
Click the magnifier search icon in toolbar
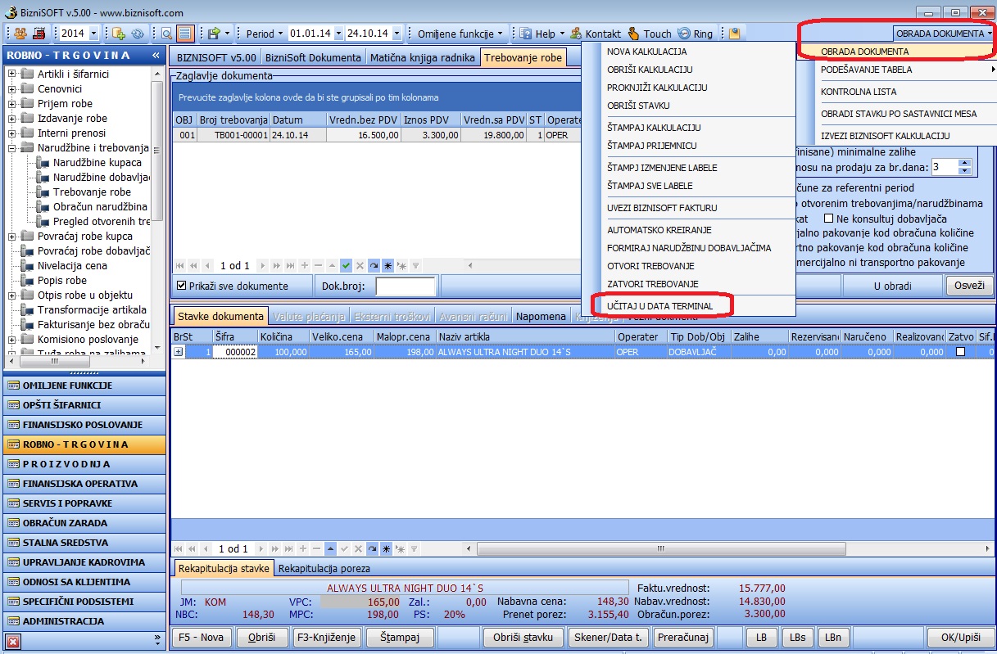(166, 34)
